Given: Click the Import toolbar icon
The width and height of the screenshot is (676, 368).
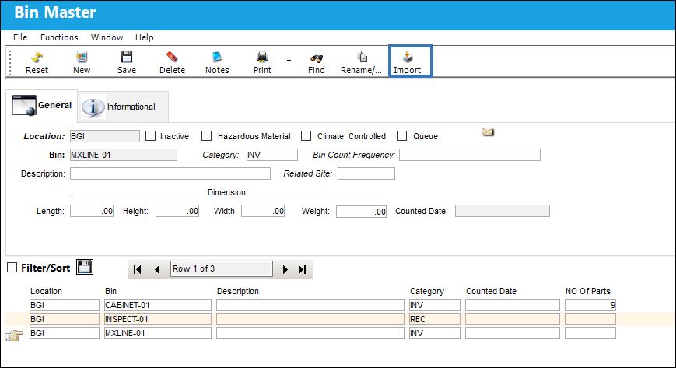Looking at the screenshot, I should (x=408, y=57).
